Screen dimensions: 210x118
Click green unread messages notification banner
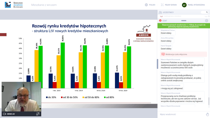coord(184,26)
